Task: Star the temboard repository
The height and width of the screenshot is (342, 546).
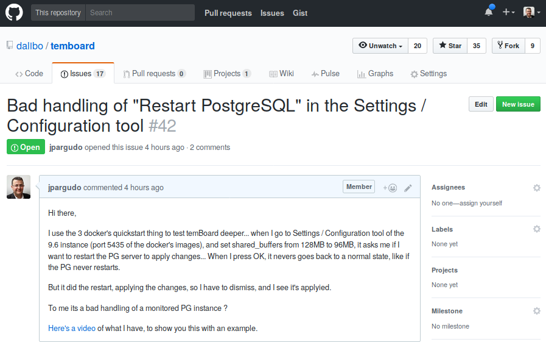Action: (450, 46)
